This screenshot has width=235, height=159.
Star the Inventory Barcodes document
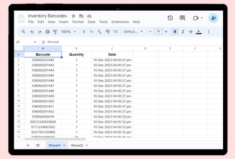pos(73,16)
